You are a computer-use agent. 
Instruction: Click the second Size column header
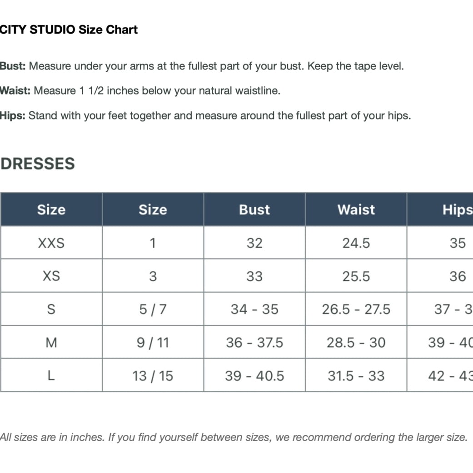click(x=153, y=209)
